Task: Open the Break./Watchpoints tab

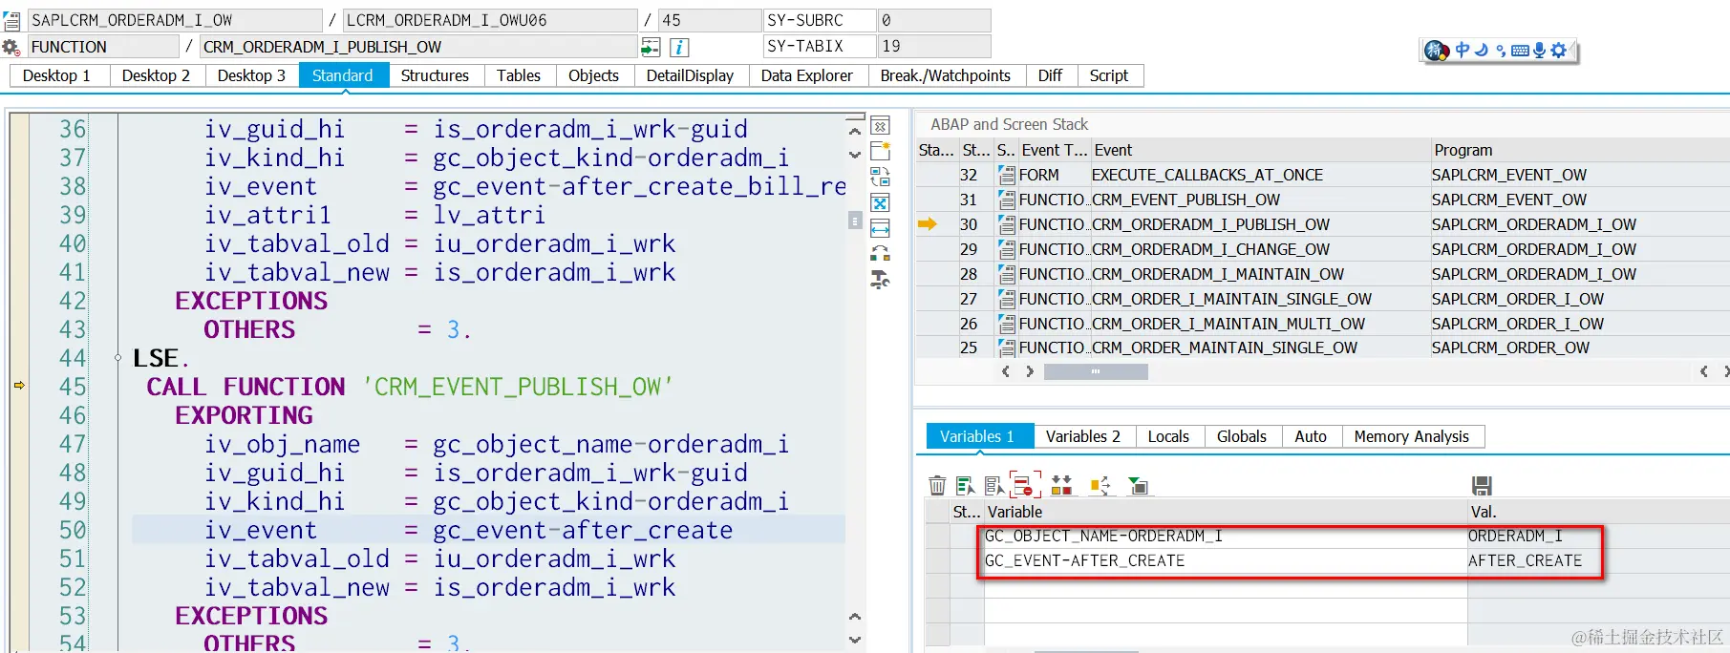Action: point(946,75)
